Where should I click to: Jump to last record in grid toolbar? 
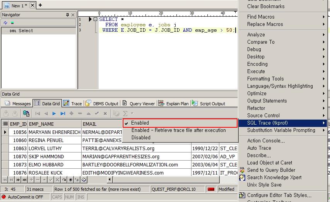click(x=63, y=113)
